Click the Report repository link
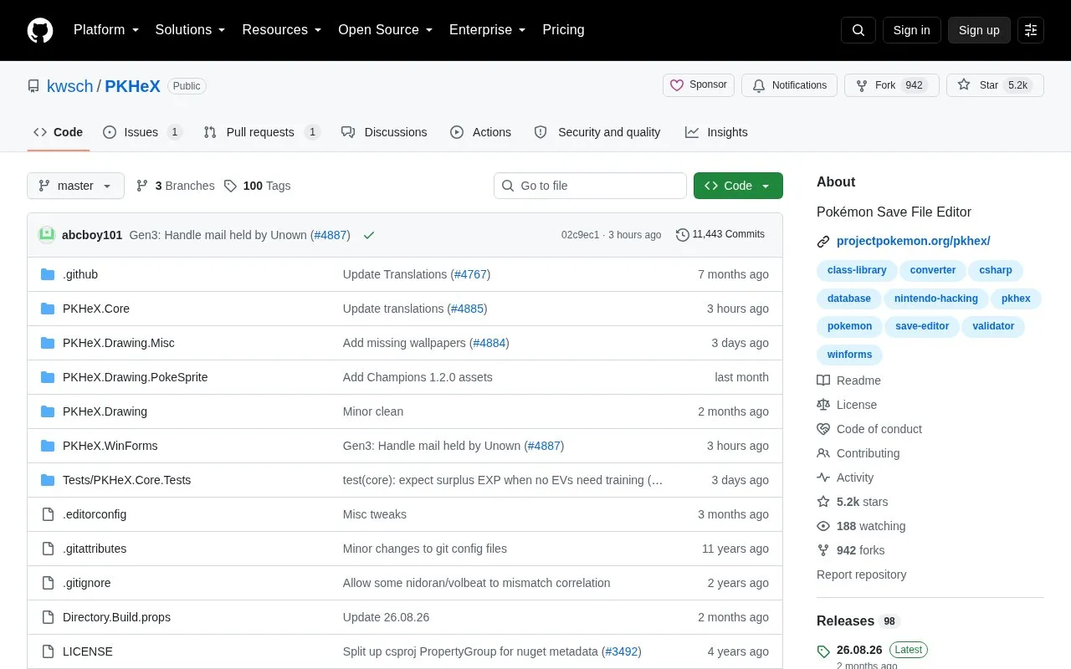The height and width of the screenshot is (669, 1071). click(x=861, y=575)
